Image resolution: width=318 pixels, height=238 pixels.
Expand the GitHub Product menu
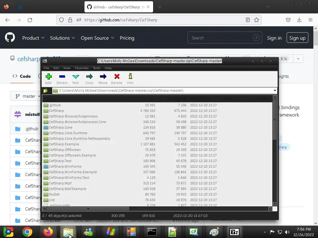point(33,38)
